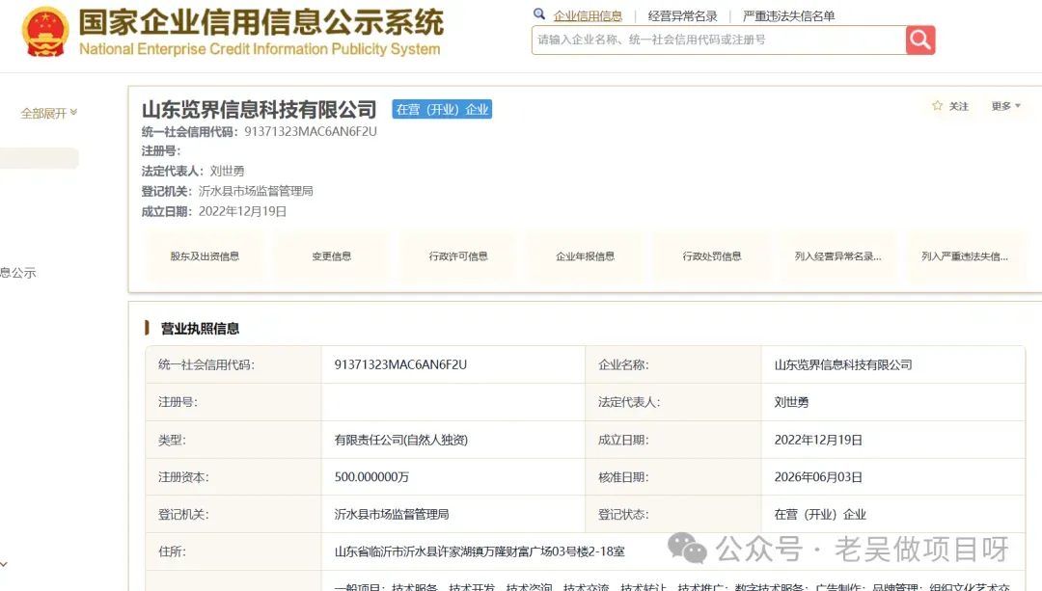Click header 法定代表人 刘世勇 line
This screenshot has width=1042, height=591.
coord(193,172)
